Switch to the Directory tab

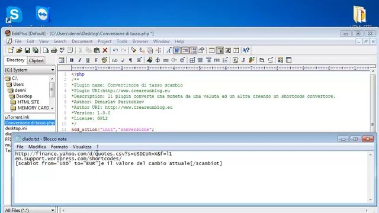pos(15,60)
